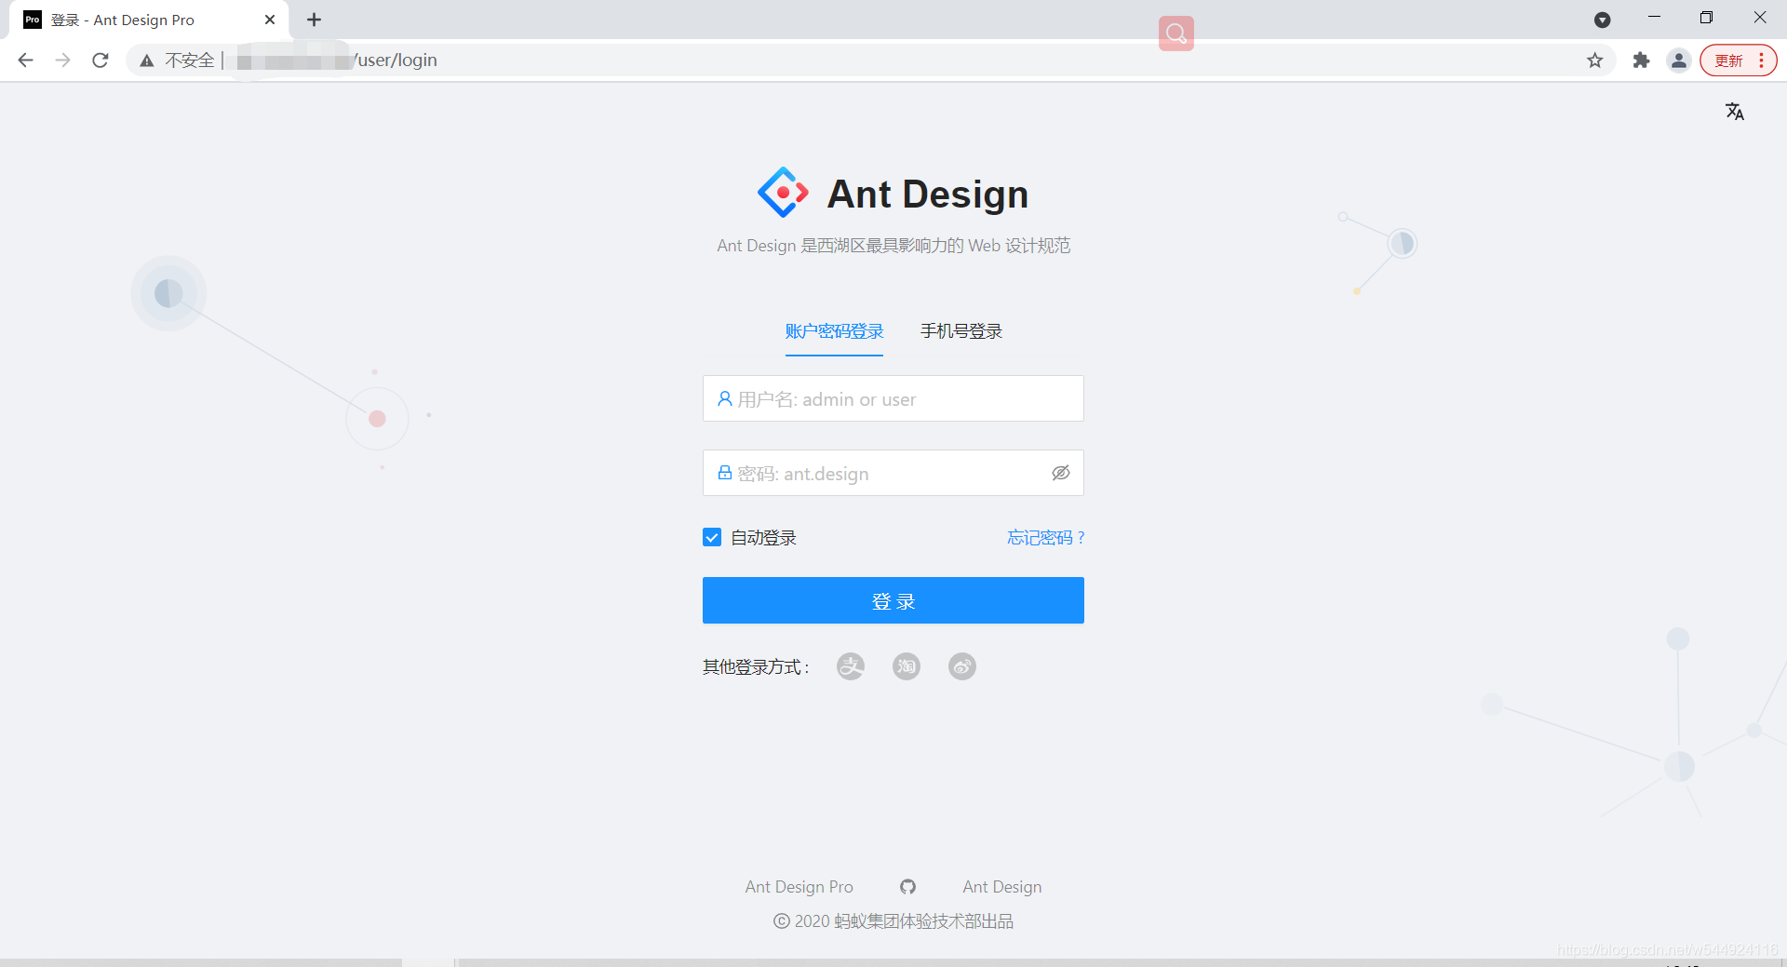Go back using the browser back arrow
The width and height of the screenshot is (1787, 967).
click(x=25, y=60)
